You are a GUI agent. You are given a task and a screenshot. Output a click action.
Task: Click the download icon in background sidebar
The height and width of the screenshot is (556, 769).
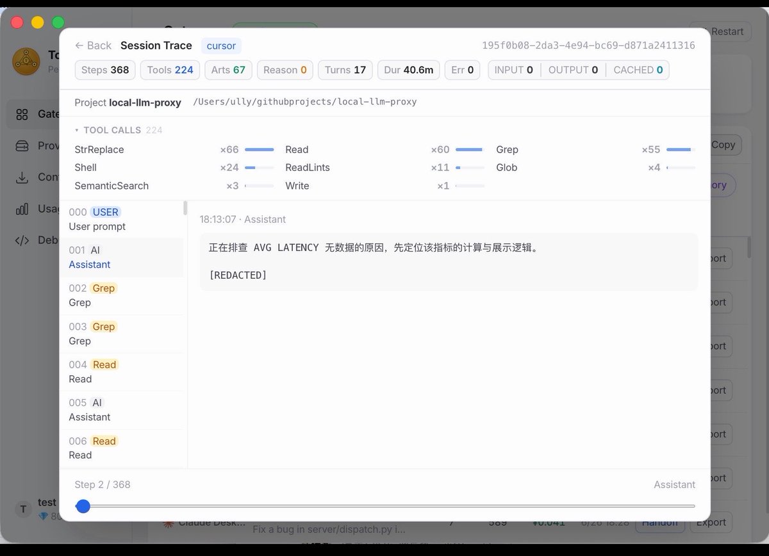pyautogui.click(x=22, y=177)
